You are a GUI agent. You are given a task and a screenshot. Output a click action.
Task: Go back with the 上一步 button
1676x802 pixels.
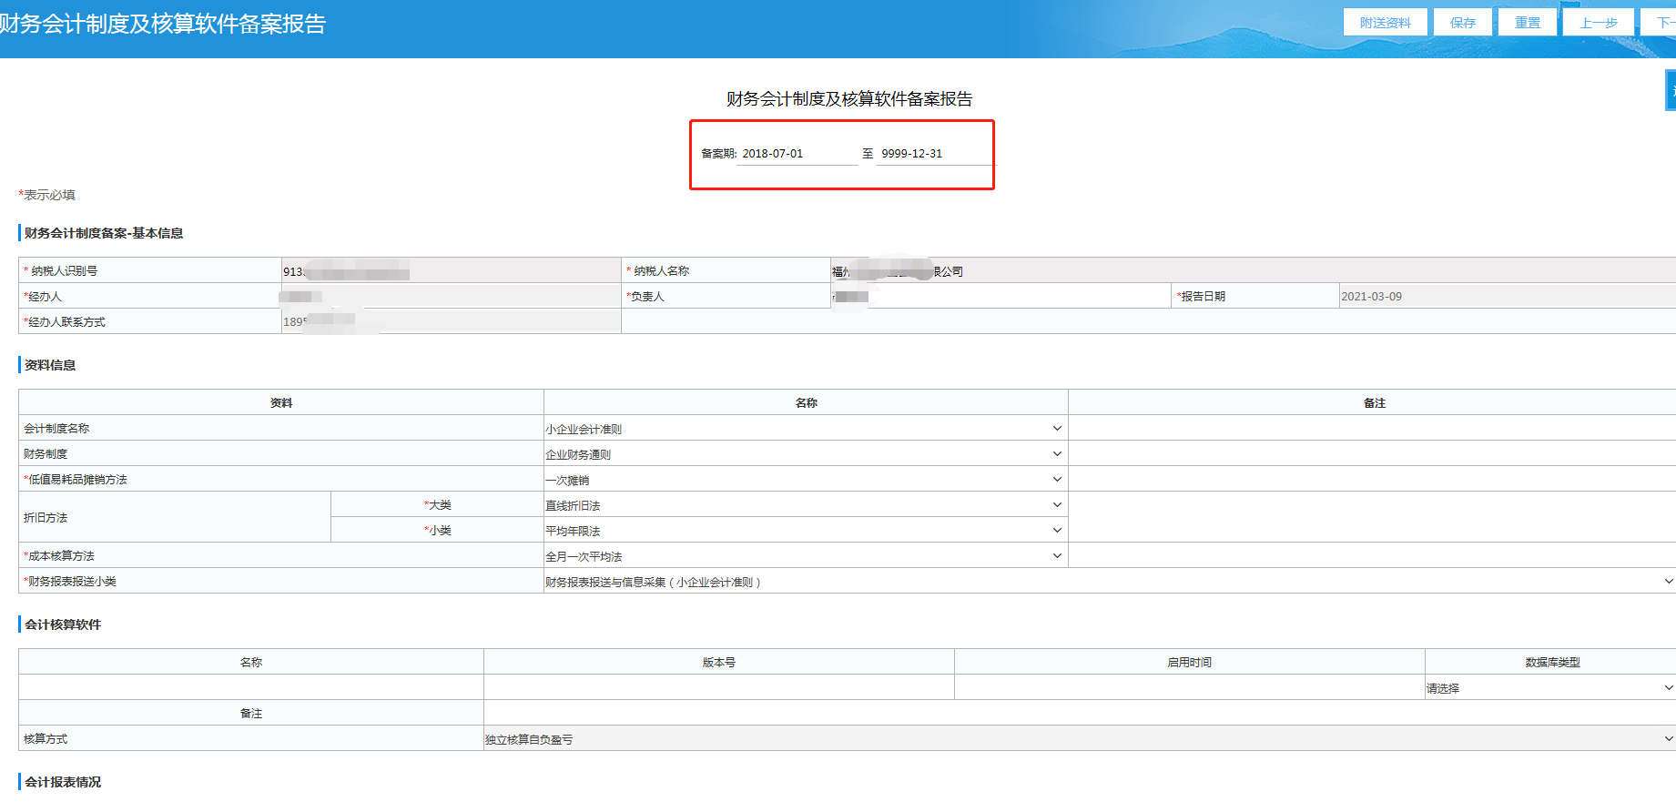pos(1599,23)
